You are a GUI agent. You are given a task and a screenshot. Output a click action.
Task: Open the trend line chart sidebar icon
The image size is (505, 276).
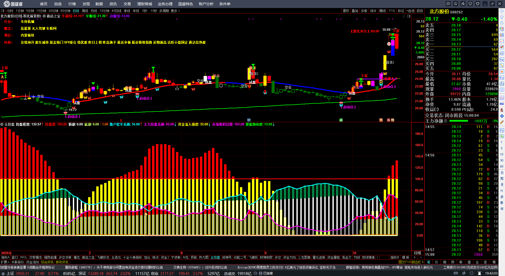coord(502,41)
